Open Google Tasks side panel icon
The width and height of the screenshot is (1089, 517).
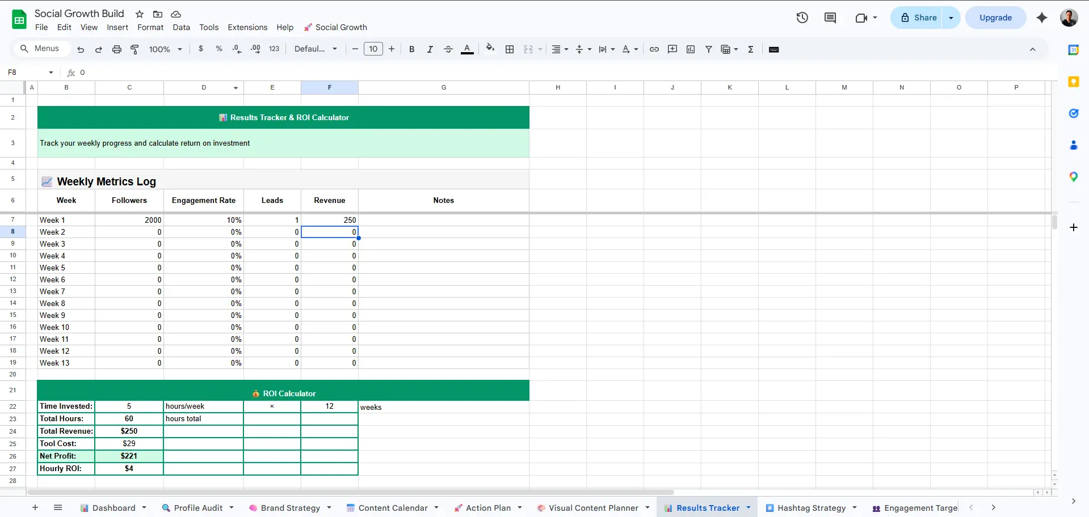pos(1073,113)
